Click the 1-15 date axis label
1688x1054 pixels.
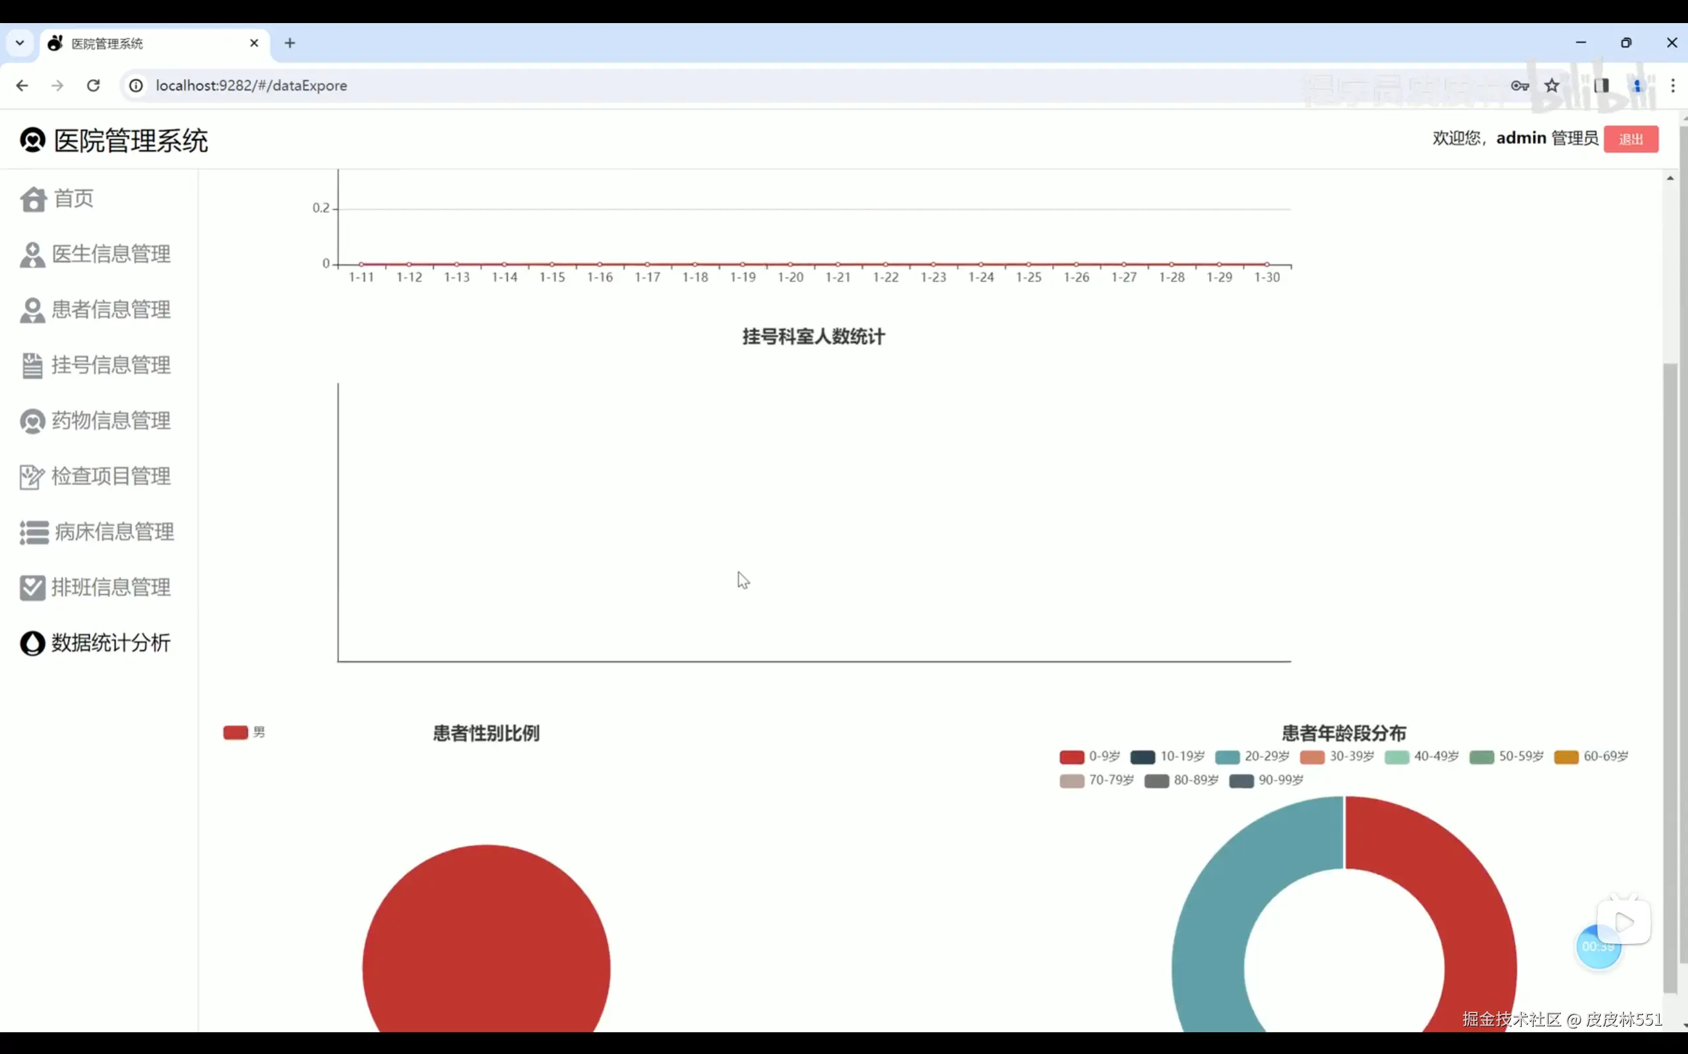tap(552, 278)
